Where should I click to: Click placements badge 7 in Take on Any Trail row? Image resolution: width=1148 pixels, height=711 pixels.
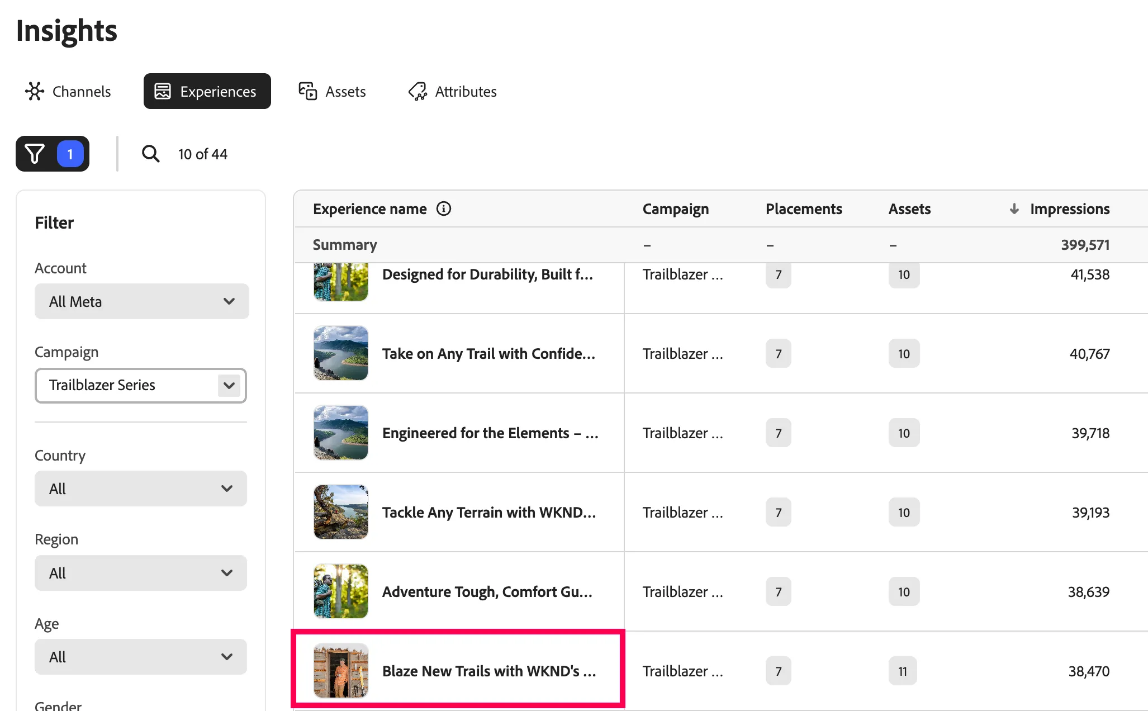pos(779,353)
